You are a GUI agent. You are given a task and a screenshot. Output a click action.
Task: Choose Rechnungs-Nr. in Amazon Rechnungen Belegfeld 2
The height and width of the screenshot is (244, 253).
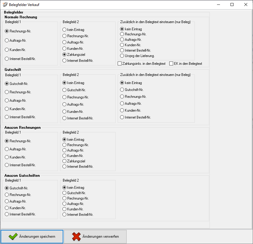(x=65, y=145)
